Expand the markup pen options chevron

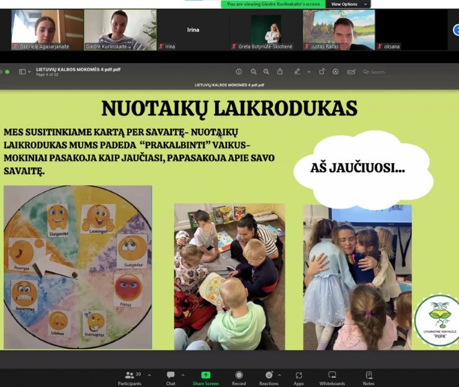coord(309,72)
